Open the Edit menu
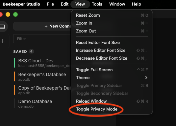 (x=64, y=4)
